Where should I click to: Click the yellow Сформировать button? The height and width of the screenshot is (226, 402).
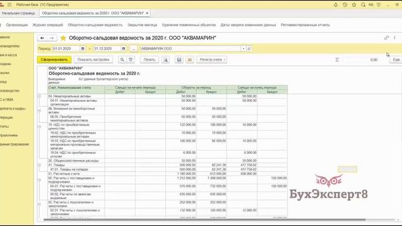(54, 60)
